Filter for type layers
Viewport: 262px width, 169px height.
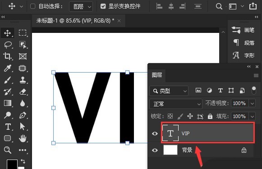[x=221, y=90]
